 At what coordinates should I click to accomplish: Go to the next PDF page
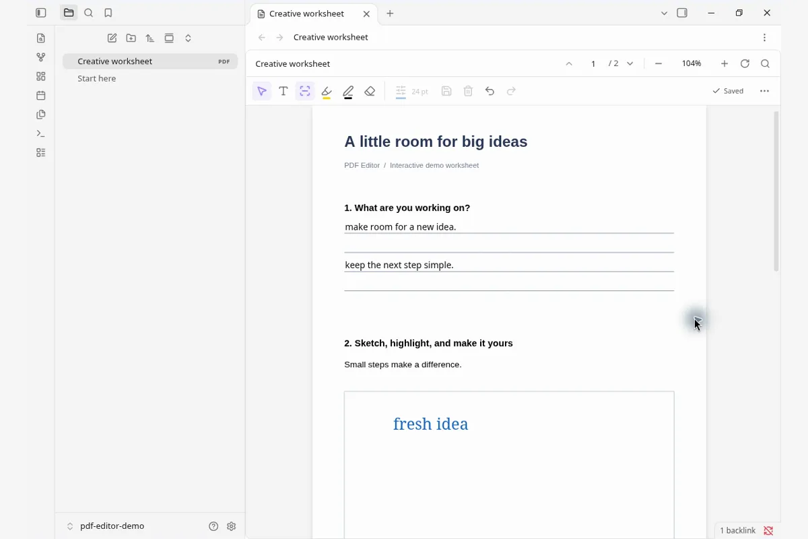coord(630,64)
